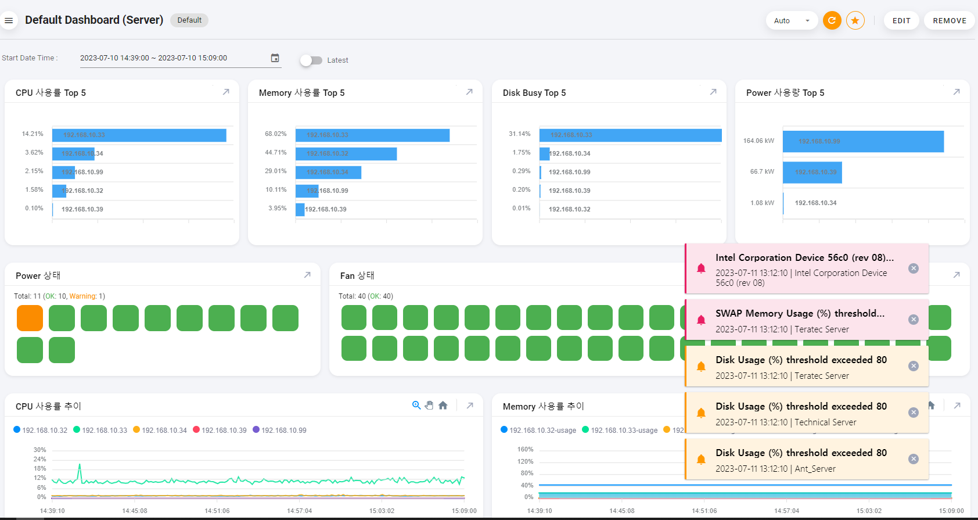Click the star favorite icon
Viewport: 978px width, 520px height.
pos(855,20)
